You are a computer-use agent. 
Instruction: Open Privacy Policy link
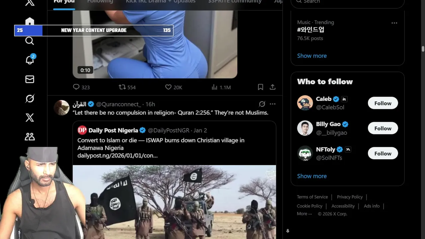350,197
